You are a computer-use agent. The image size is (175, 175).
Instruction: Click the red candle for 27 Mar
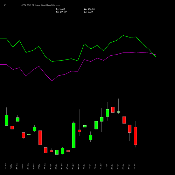point(40,138)
